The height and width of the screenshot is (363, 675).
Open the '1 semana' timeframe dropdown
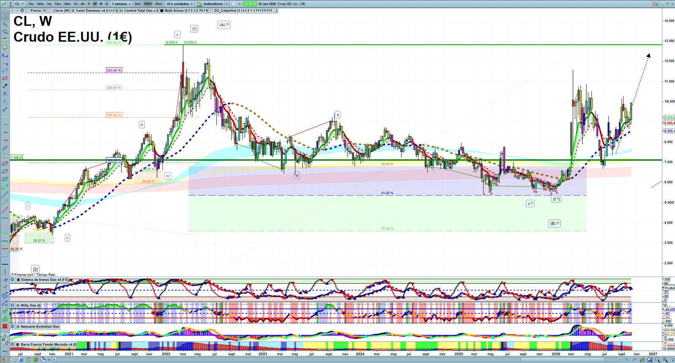pyautogui.click(x=121, y=4)
